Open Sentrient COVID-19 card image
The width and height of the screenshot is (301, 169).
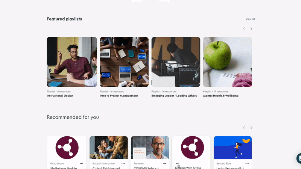click(150, 148)
